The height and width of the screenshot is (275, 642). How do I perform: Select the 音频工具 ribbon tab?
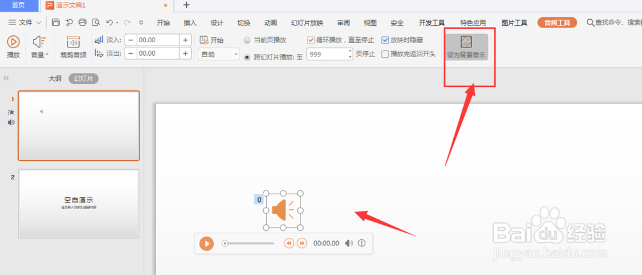[557, 23]
